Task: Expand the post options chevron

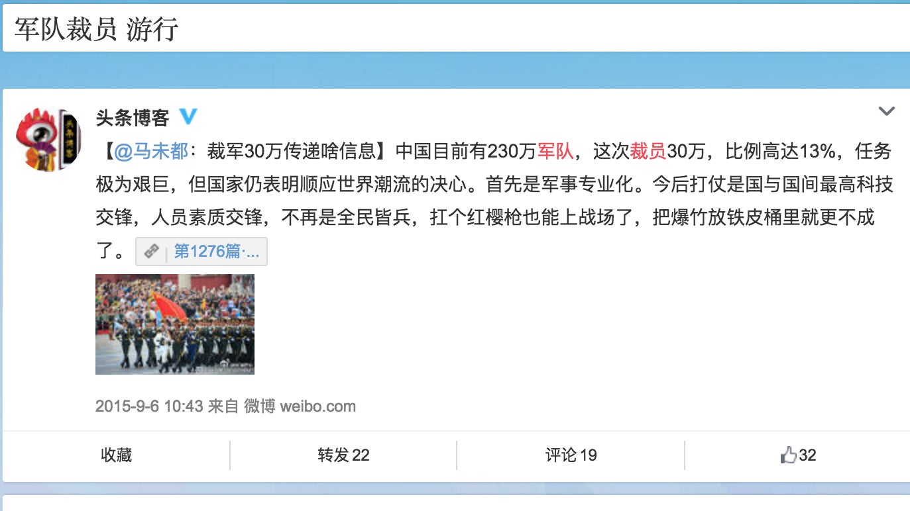Action: pyautogui.click(x=887, y=111)
